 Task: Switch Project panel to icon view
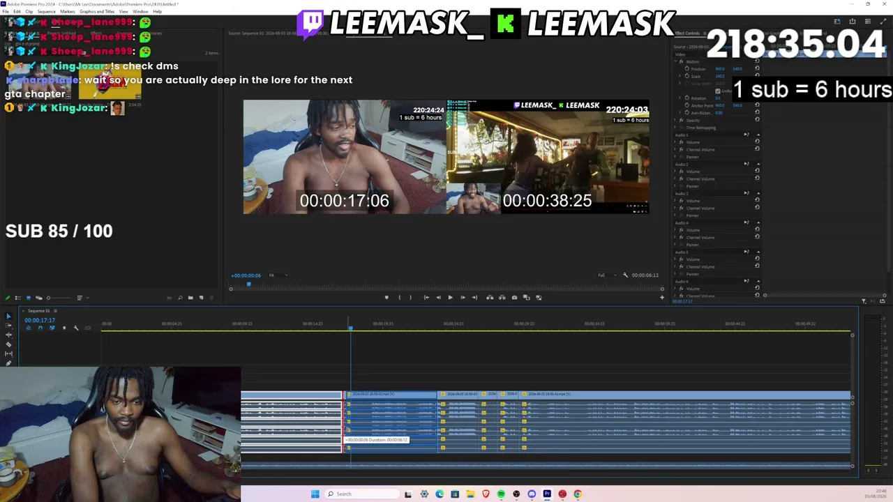click(x=28, y=298)
